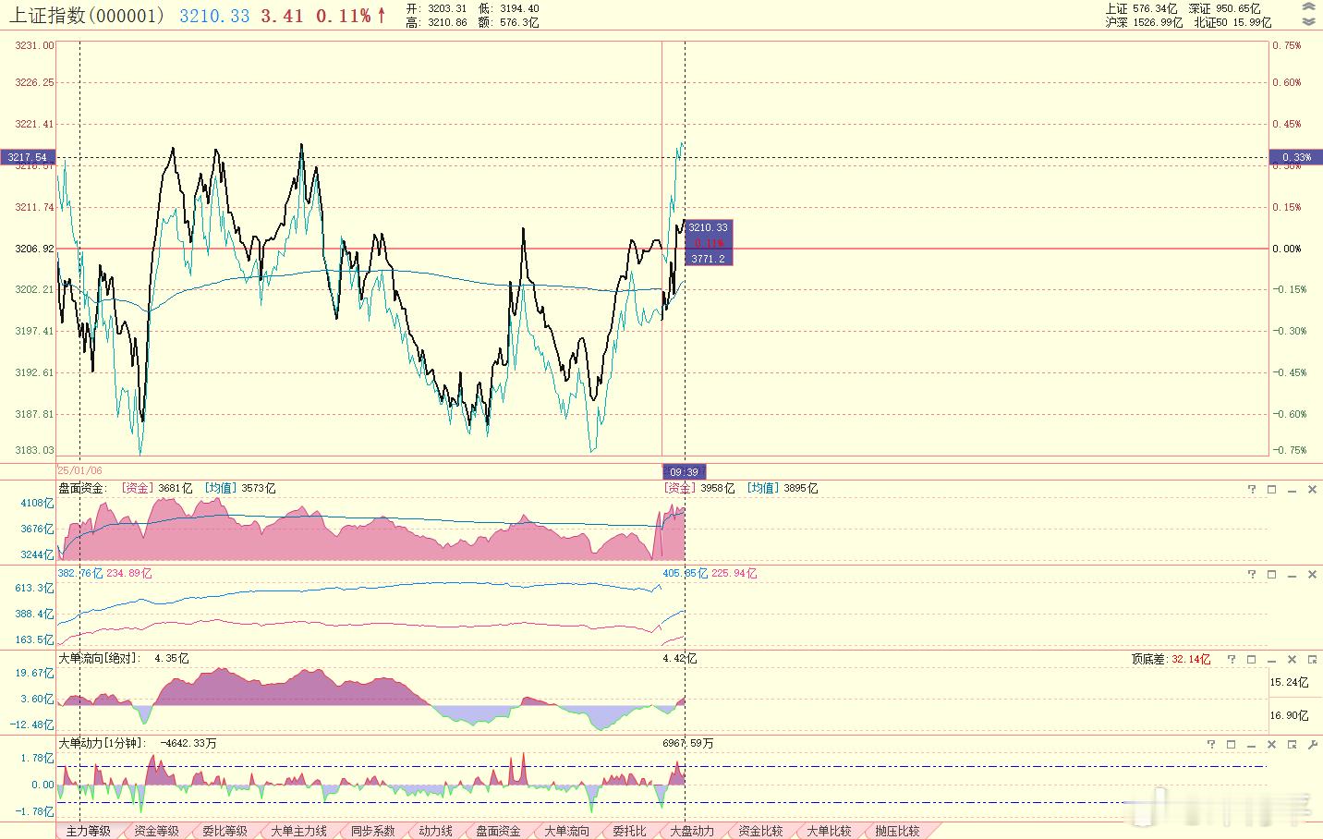Click the red up-arrow after 0.11%
1323x840 pixels.
(381, 16)
